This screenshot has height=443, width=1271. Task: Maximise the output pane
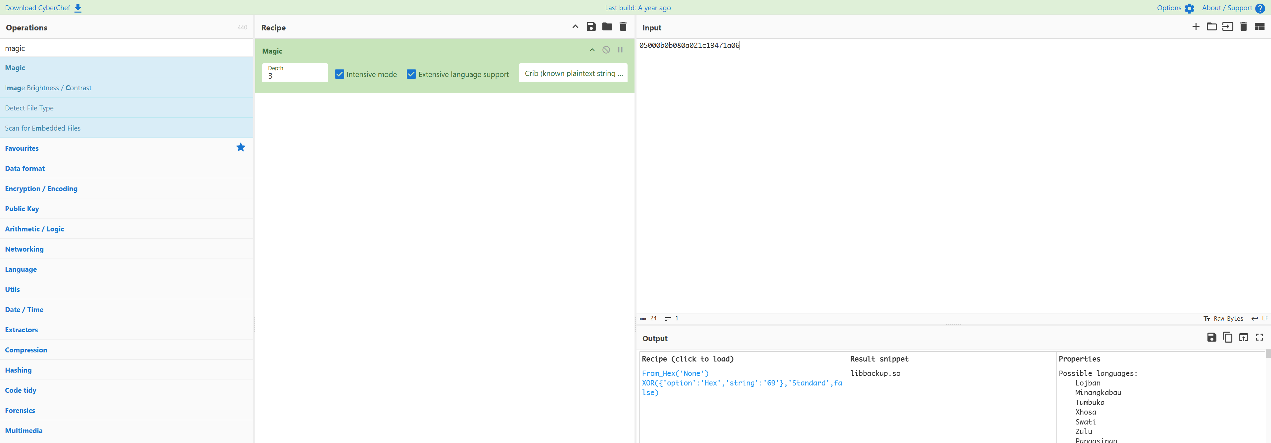pyautogui.click(x=1259, y=338)
